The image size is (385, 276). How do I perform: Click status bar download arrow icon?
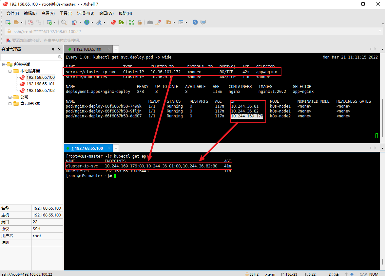(x=352, y=274)
